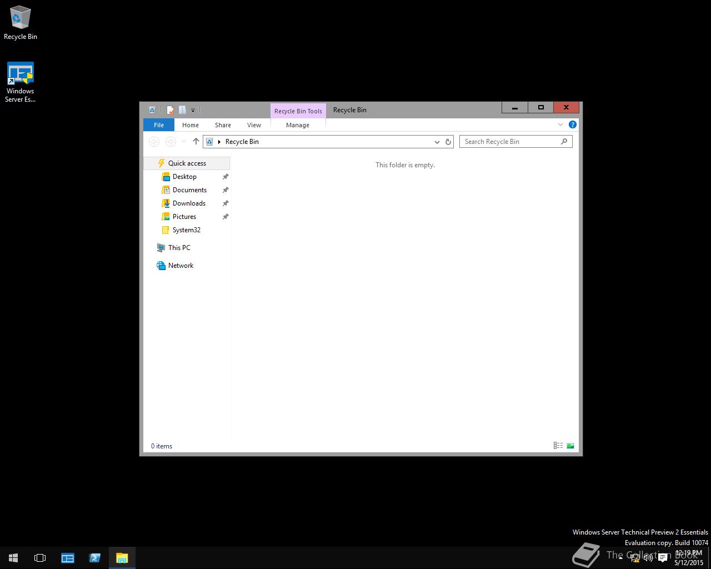Open the address bar history dropdown
711x569 pixels.
click(x=437, y=142)
